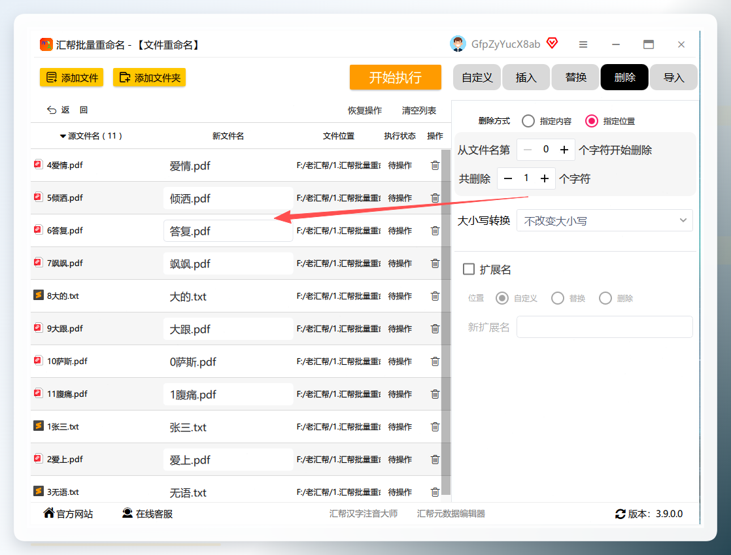This screenshot has width=731, height=555.
Task: Click 开始执行 button
Action: [x=396, y=77]
